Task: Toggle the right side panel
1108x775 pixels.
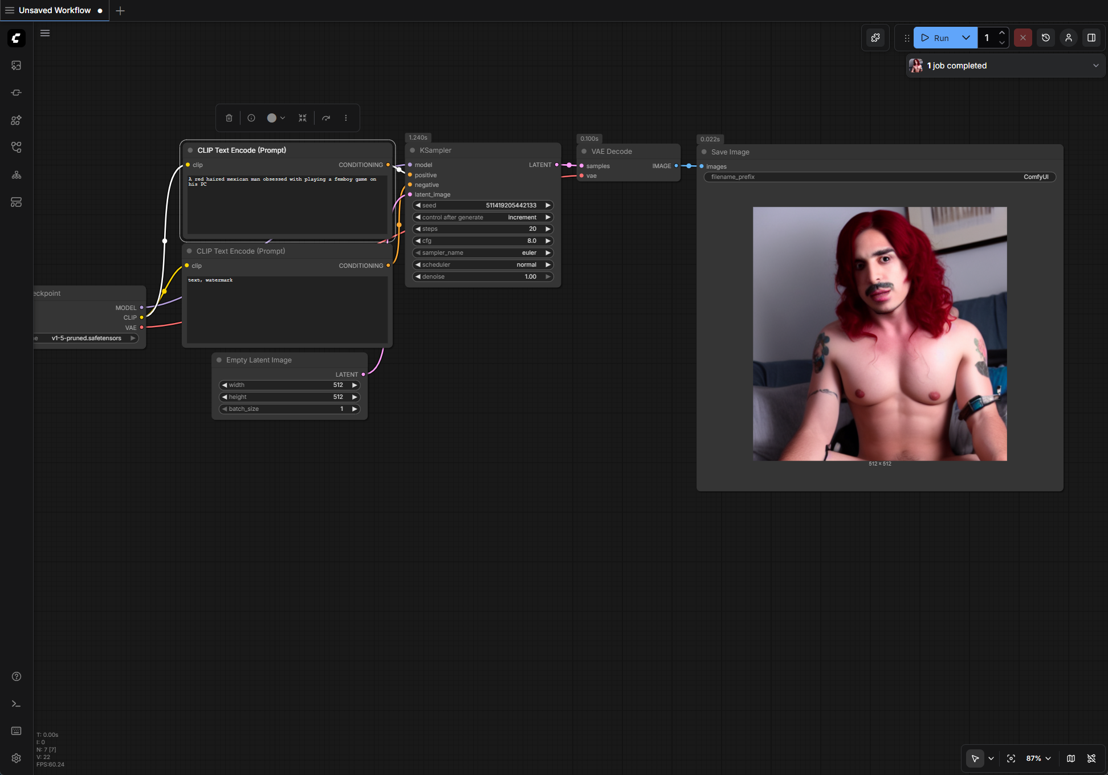Action: pyautogui.click(x=1091, y=38)
